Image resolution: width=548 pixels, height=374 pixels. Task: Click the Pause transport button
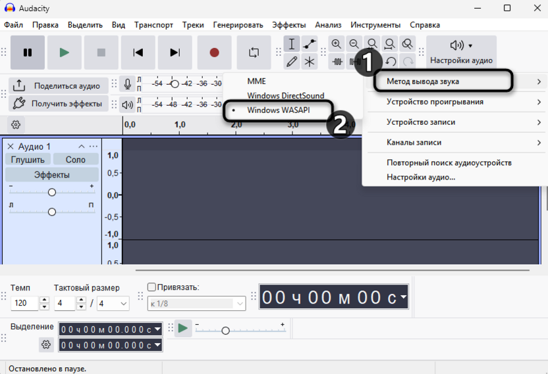pos(28,53)
